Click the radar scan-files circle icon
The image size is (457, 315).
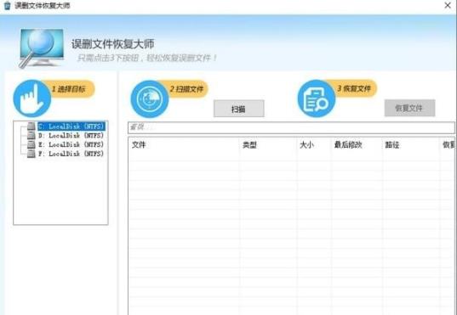click(150, 98)
